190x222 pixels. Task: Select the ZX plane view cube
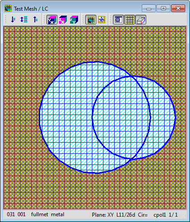[63, 20]
